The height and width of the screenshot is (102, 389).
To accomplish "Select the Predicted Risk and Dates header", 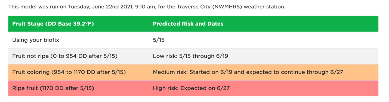I will pyautogui.click(x=188, y=24).
